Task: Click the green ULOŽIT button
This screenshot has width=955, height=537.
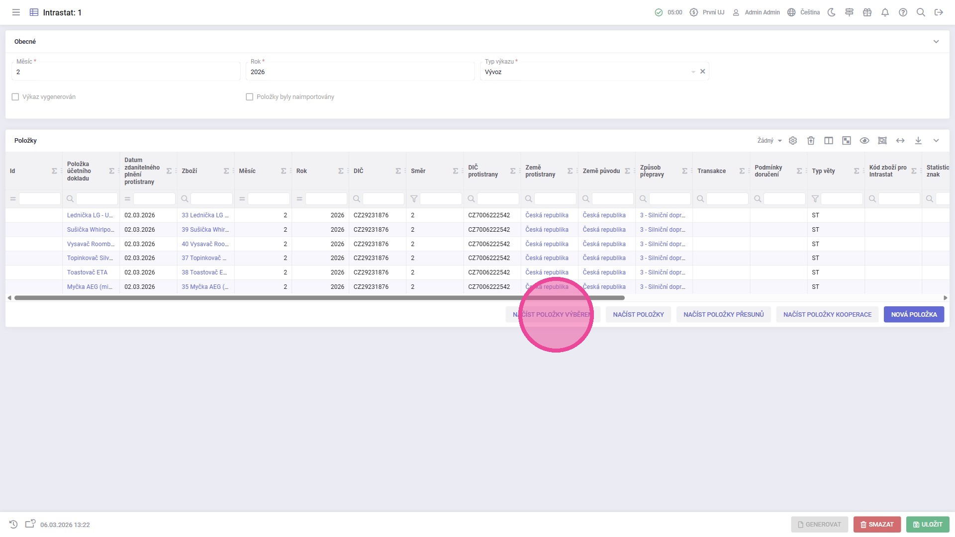Action: click(x=928, y=524)
